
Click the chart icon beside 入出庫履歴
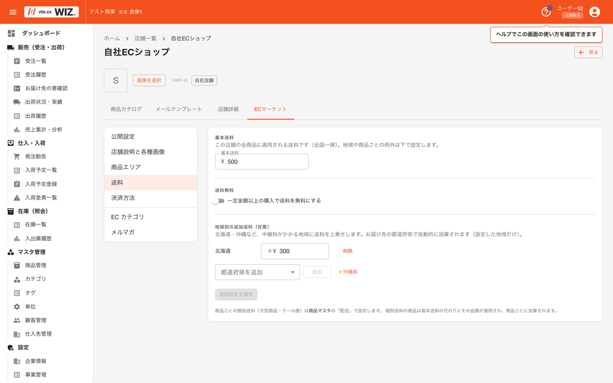pos(17,239)
